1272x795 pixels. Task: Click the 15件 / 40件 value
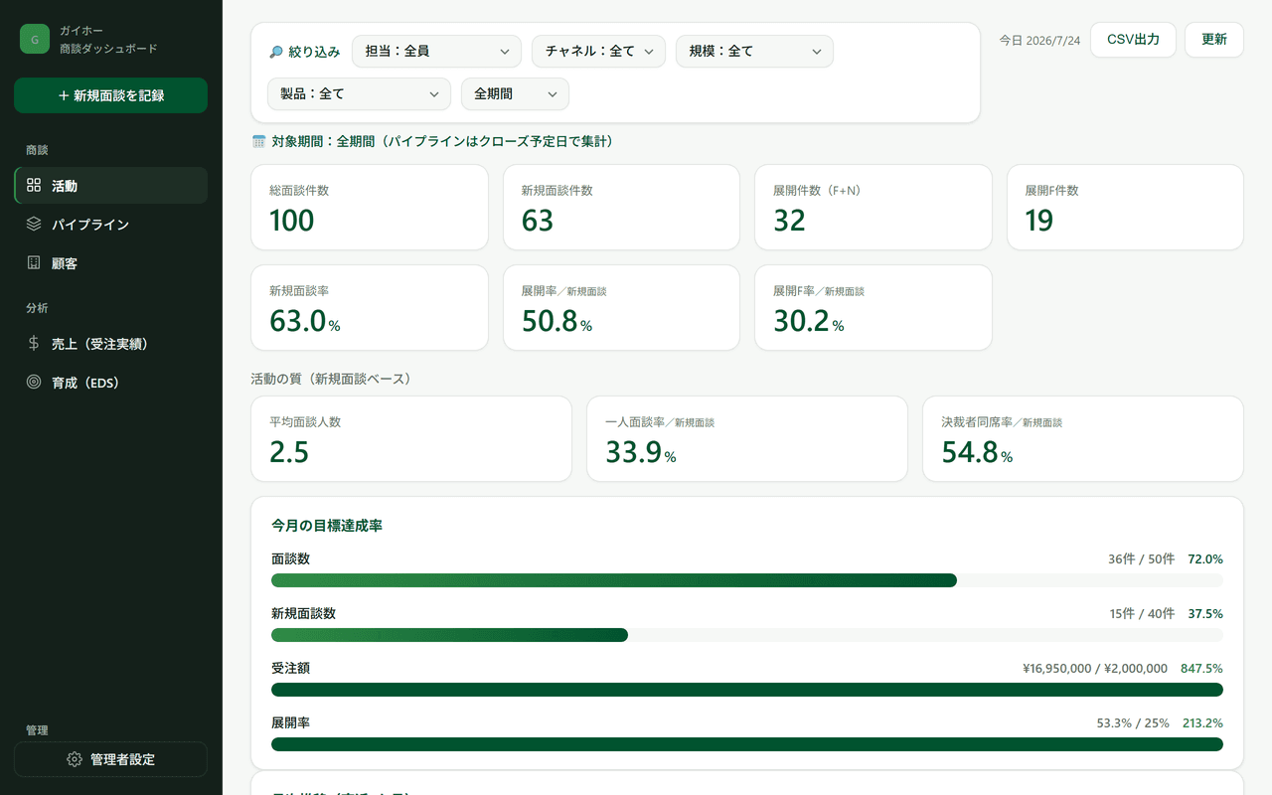click(x=1142, y=614)
